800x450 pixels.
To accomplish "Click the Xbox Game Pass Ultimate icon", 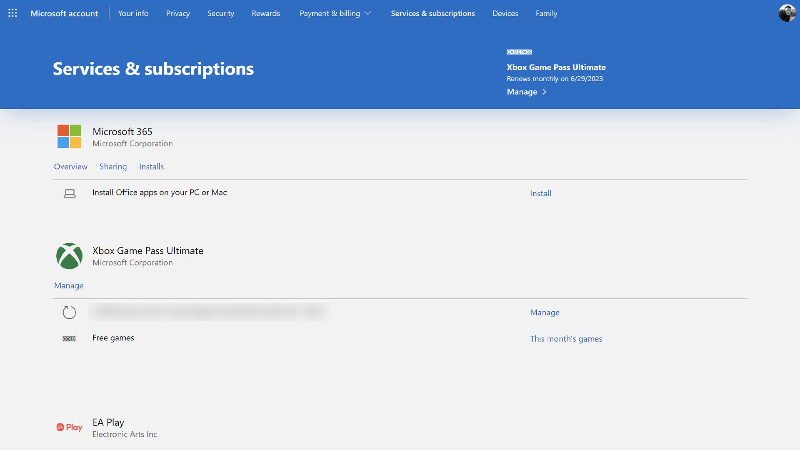I will click(69, 255).
